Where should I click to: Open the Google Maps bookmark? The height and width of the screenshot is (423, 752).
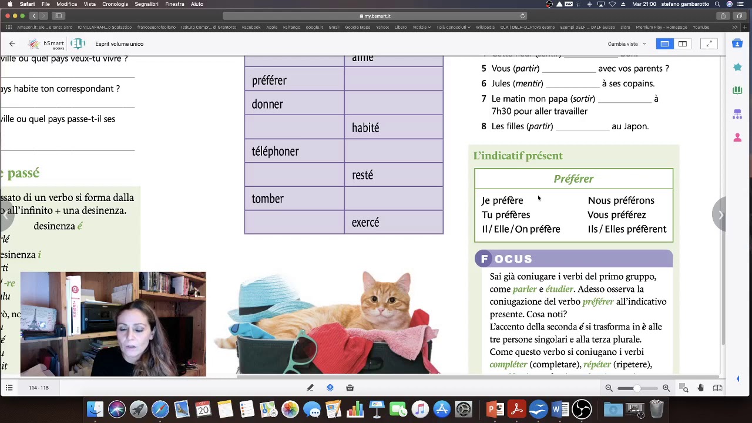(357, 27)
